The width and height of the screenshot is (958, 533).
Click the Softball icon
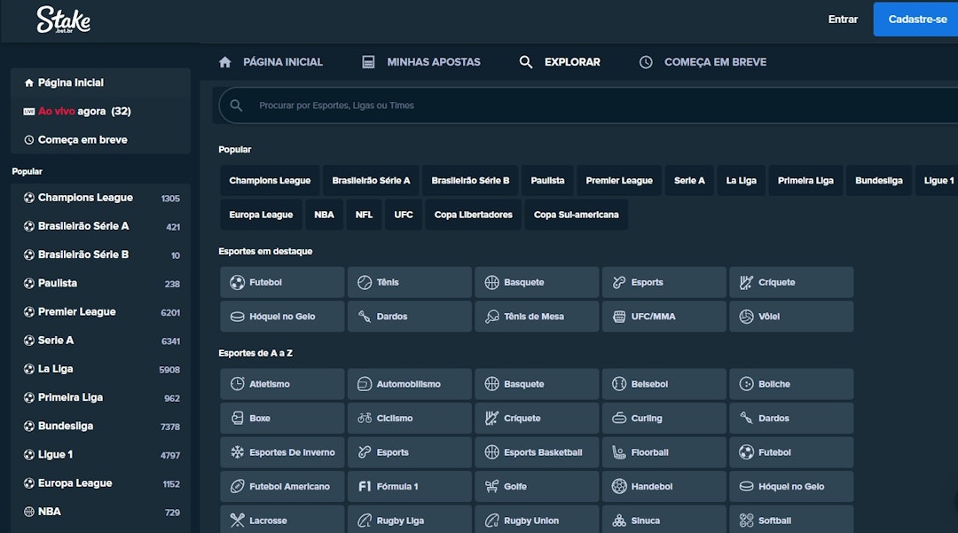(x=746, y=521)
